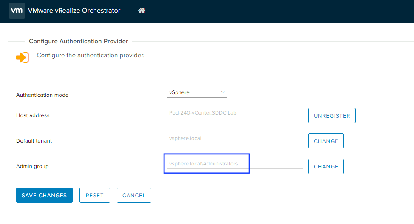This screenshot has height=224, width=414.
Task: Click the Configure Authentication Provider heading
Action: 78,41
